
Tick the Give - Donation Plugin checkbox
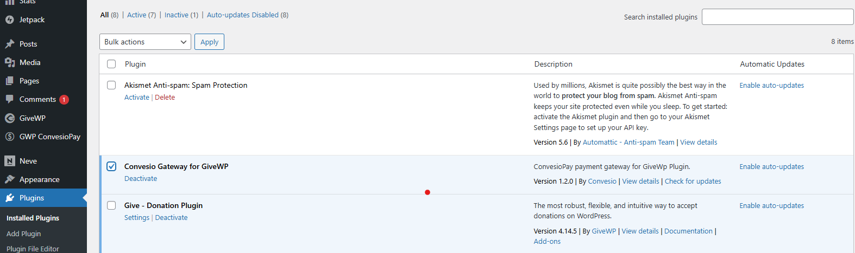(x=111, y=205)
